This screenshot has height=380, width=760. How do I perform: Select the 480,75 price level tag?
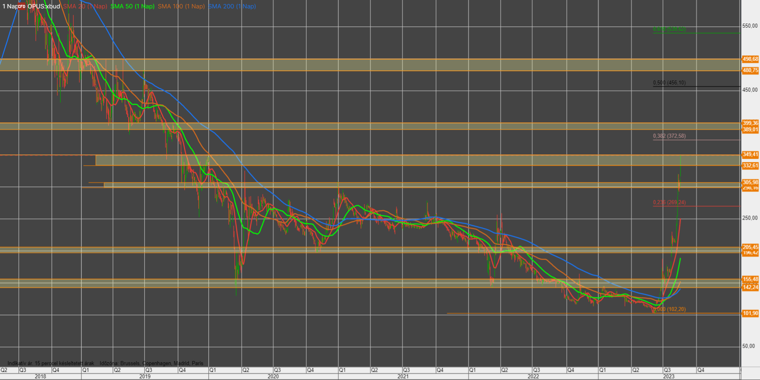750,70
